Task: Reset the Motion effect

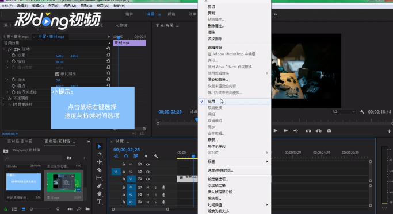Action: pos(108,49)
